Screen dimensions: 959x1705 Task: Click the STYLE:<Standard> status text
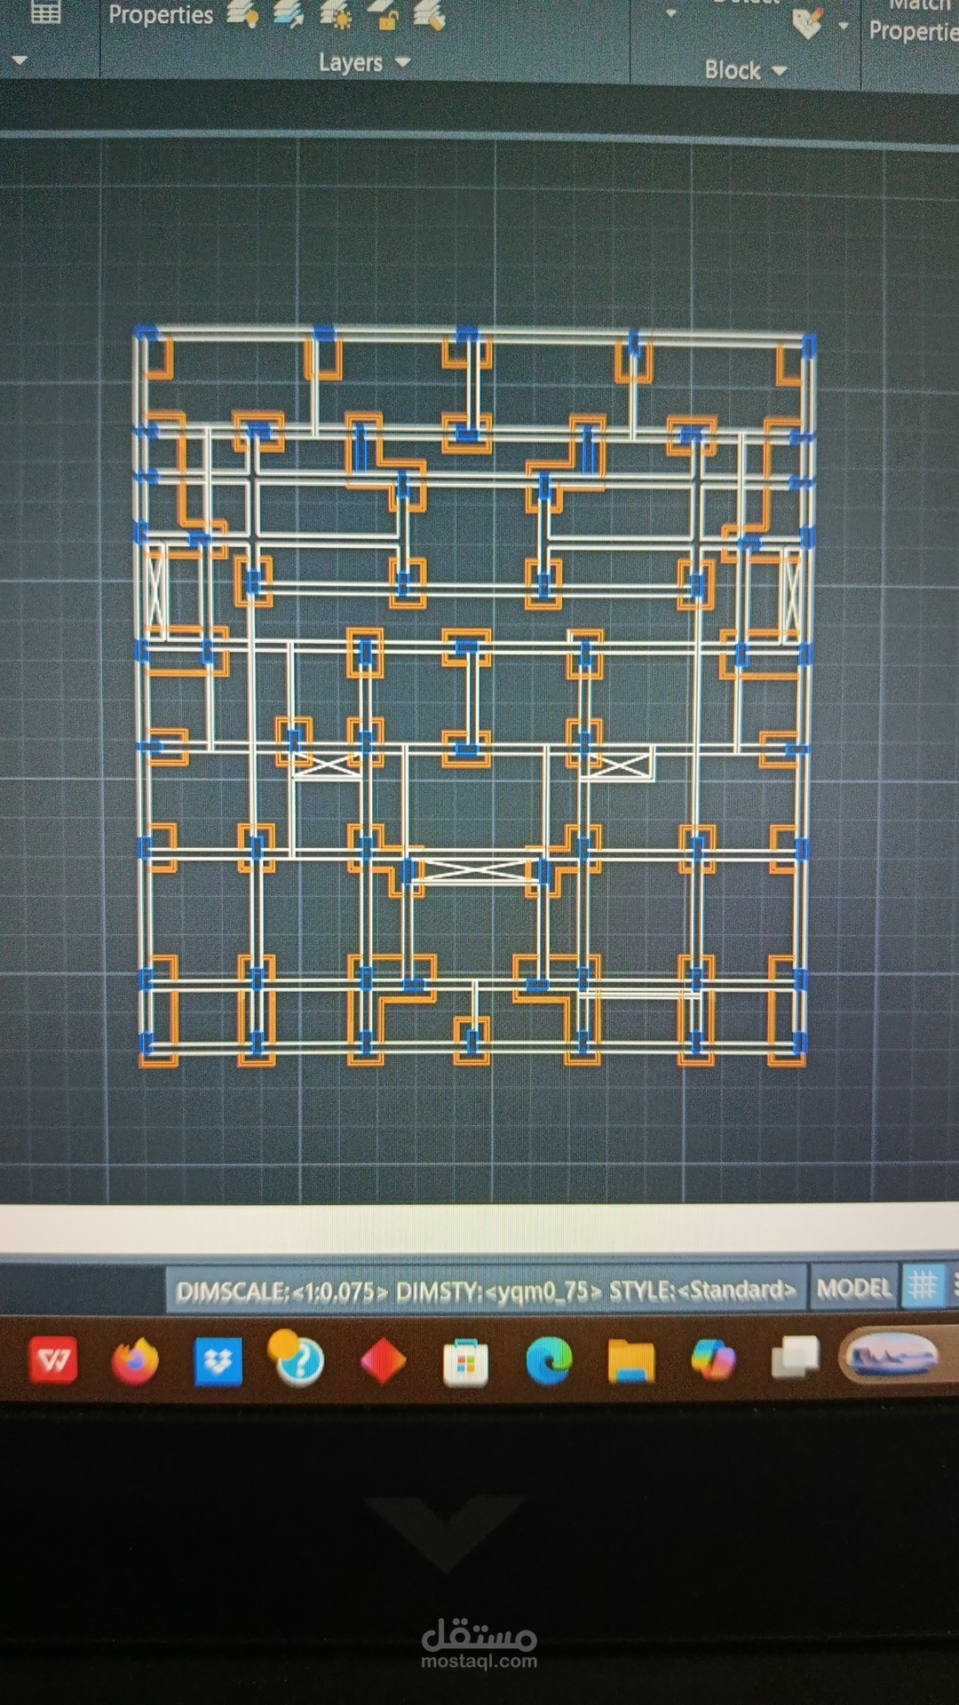pyautogui.click(x=702, y=1289)
